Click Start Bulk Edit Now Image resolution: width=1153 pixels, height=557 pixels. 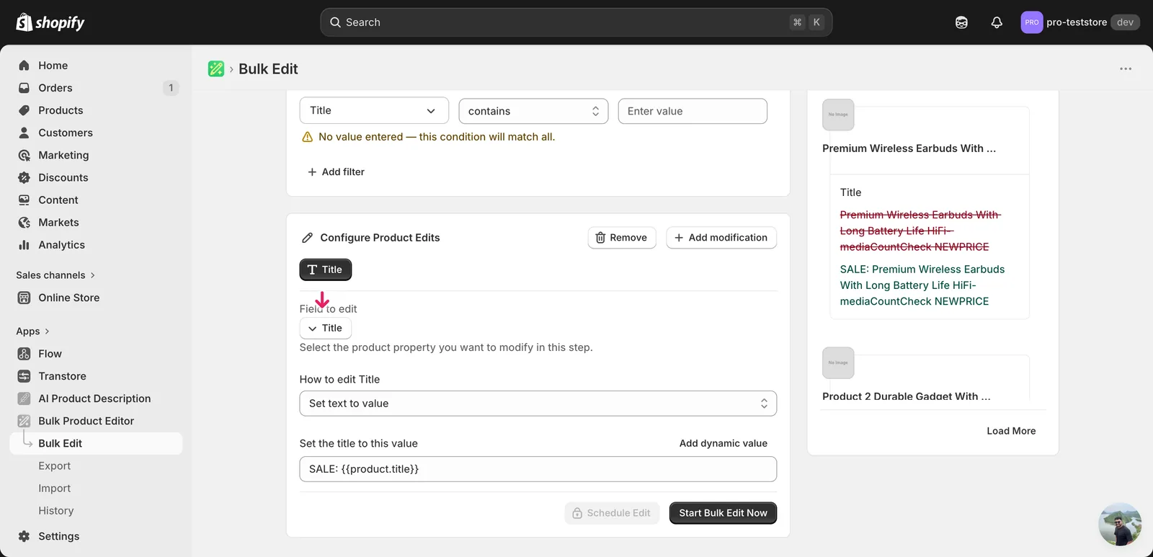(x=723, y=513)
